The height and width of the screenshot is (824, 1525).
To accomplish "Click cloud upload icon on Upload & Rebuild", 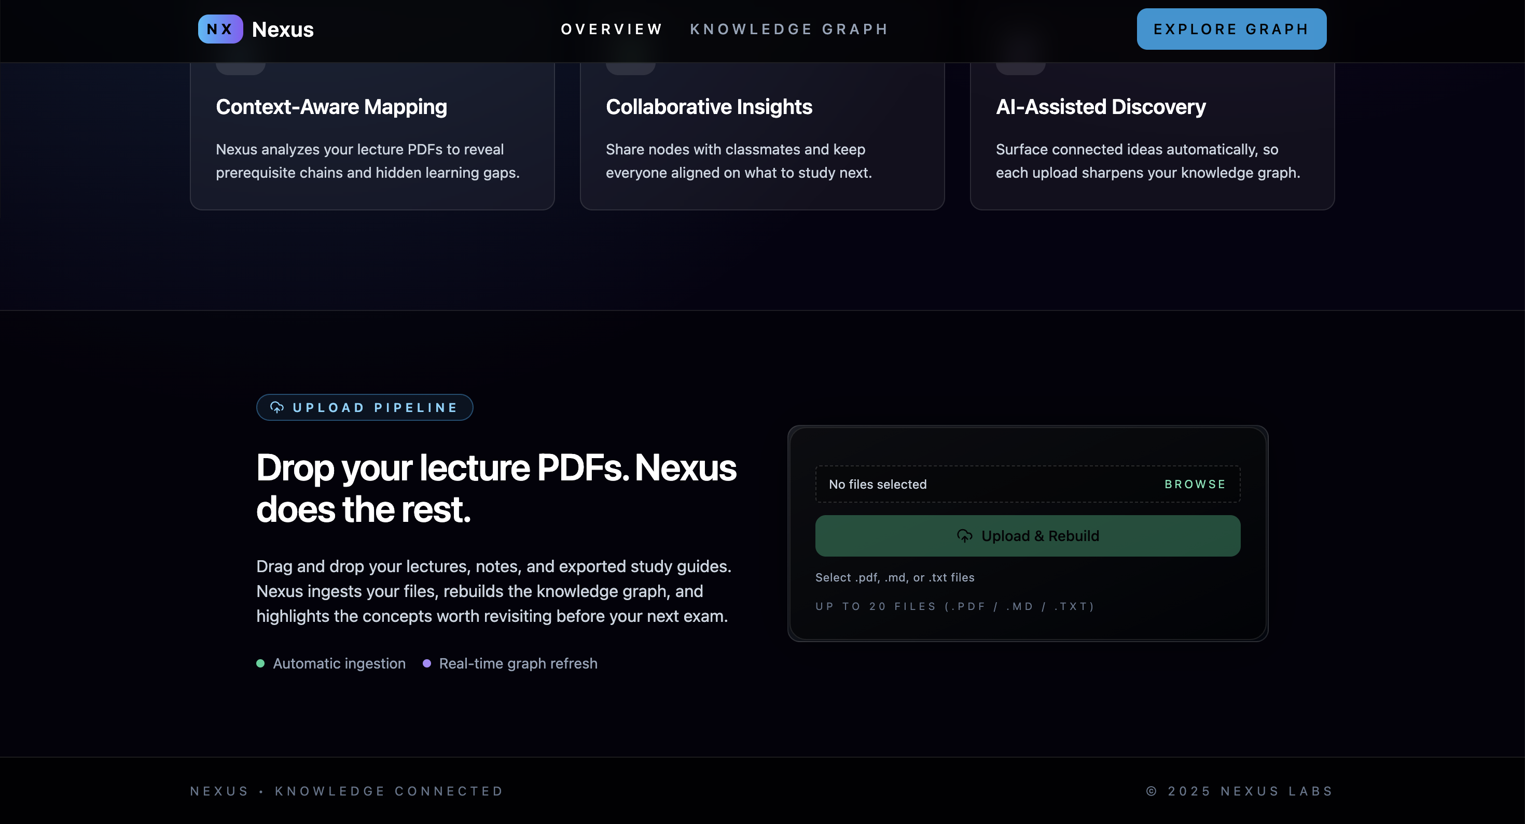I will [x=964, y=536].
